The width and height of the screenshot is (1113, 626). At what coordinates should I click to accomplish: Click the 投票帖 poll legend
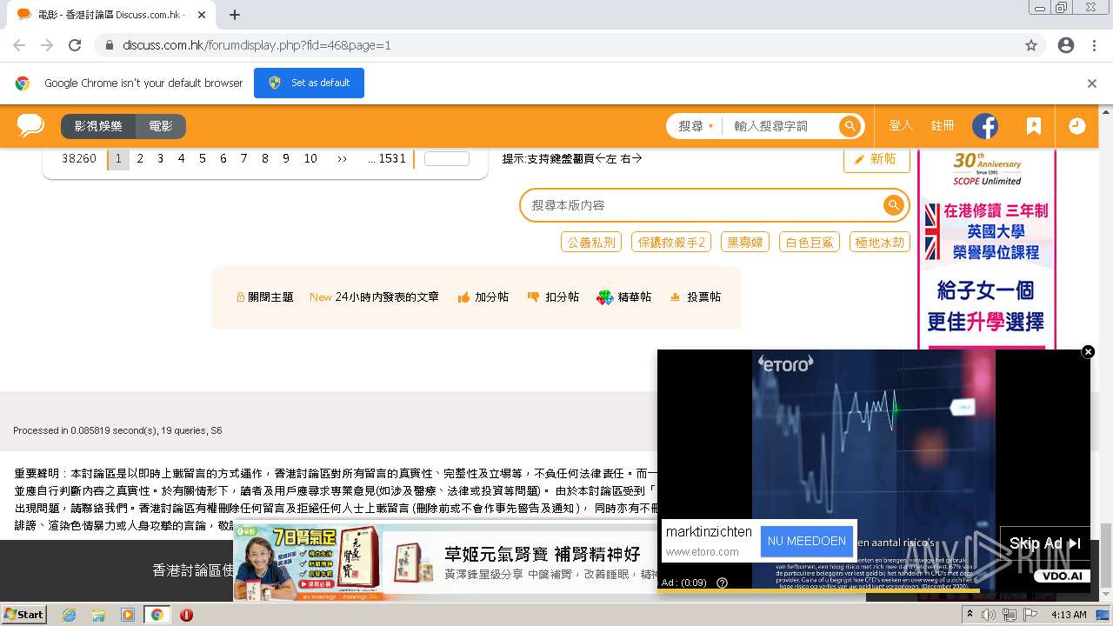[x=695, y=297]
